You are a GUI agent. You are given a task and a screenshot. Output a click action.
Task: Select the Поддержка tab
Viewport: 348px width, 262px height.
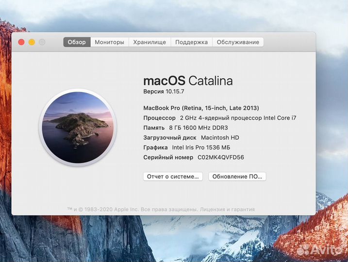192,42
